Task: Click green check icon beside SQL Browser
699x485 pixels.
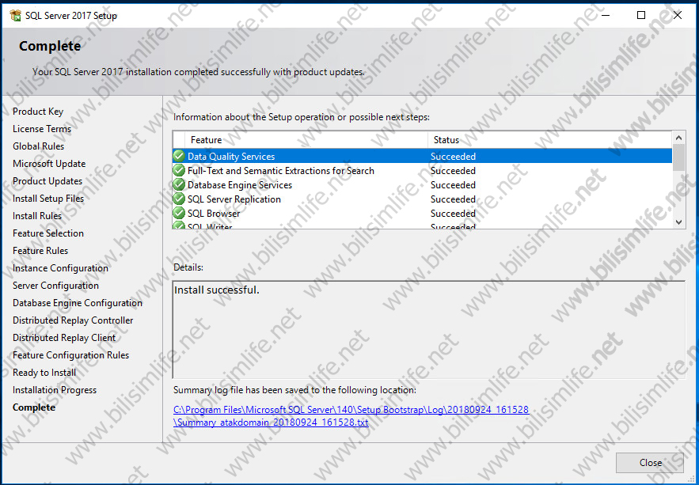Action: click(179, 214)
